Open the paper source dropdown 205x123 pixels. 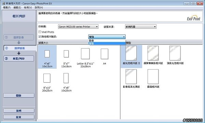(x=140, y=27)
